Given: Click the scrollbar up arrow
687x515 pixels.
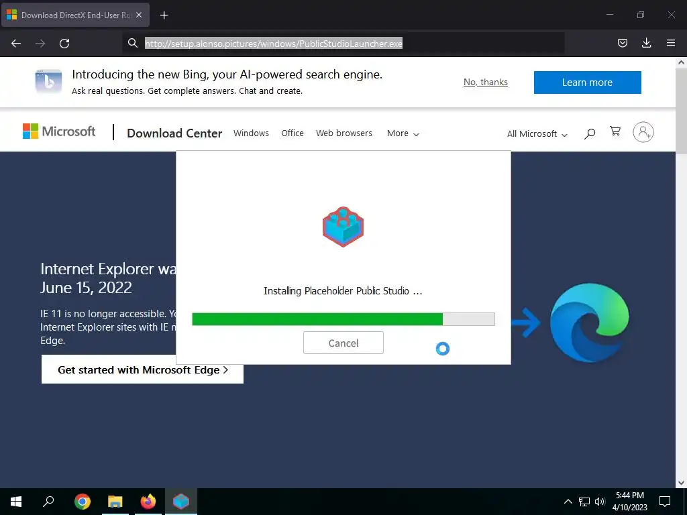Looking at the screenshot, I should click(681, 62).
